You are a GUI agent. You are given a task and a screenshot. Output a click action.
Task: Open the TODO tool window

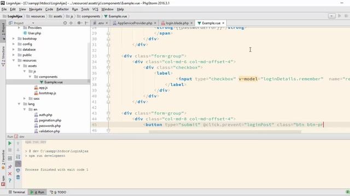pos(58,192)
